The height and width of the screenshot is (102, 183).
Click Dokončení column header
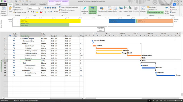pos(72,35)
